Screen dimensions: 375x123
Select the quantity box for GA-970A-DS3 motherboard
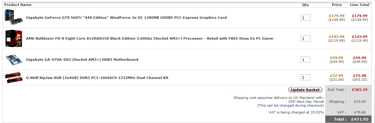[x=305, y=60]
